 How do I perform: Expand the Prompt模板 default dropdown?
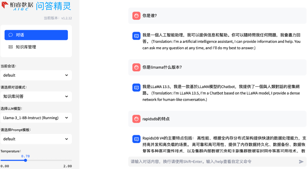click(36, 139)
